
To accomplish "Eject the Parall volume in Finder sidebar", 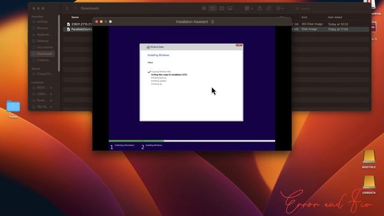I will [51, 100].
